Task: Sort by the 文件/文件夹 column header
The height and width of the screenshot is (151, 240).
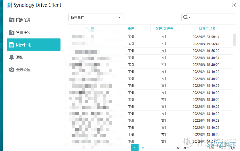Action: (165, 28)
